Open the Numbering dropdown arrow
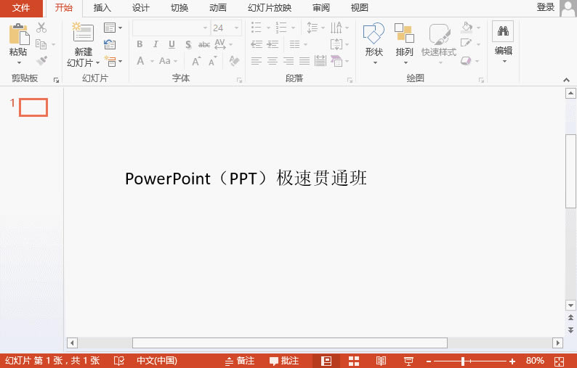577x368 pixels. (x=294, y=28)
